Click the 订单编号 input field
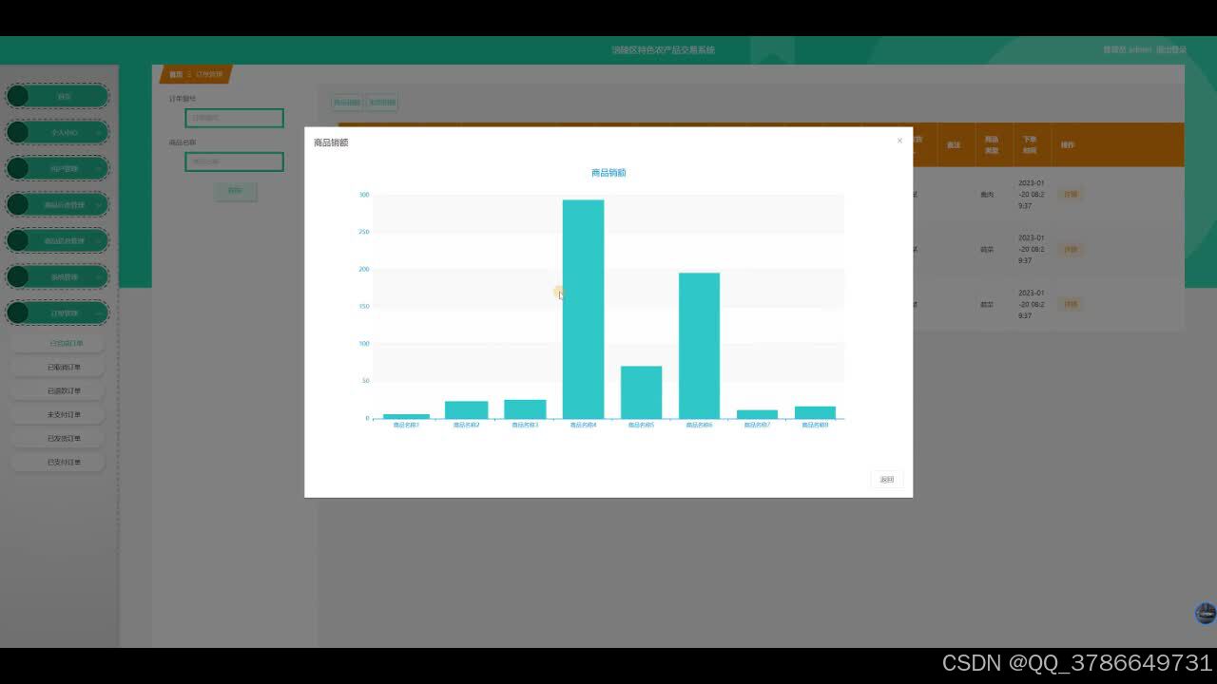Screen dimensions: 1217x684 point(234,118)
